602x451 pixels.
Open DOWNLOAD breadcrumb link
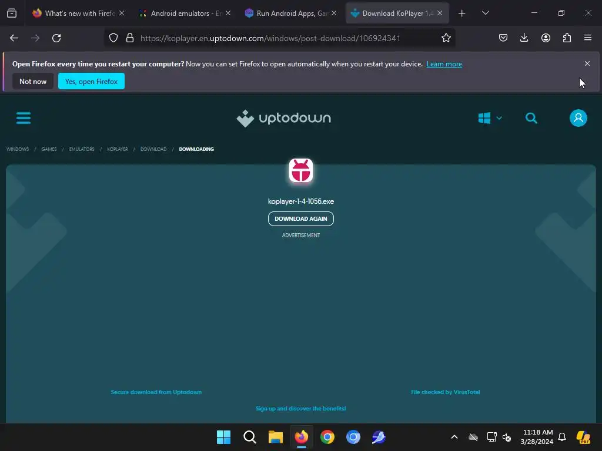(153, 149)
